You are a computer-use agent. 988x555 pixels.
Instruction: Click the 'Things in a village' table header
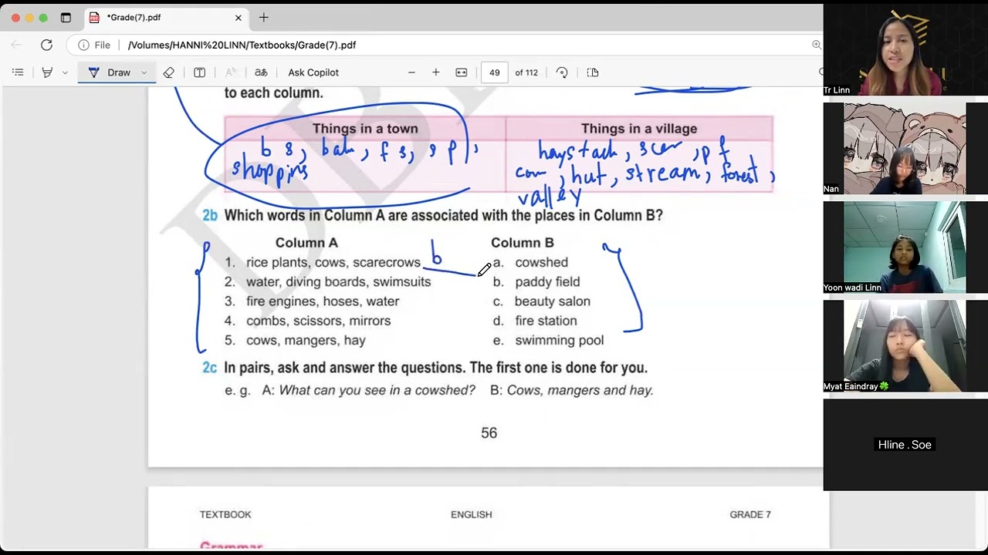coord(639,129)
